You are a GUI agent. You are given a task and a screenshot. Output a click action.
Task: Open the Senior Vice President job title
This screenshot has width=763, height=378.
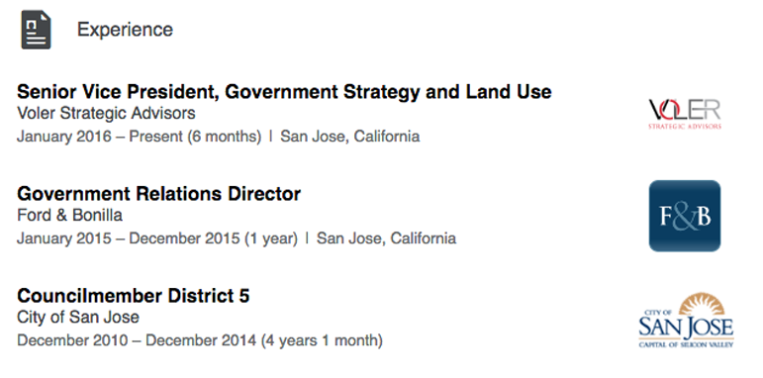284,92
